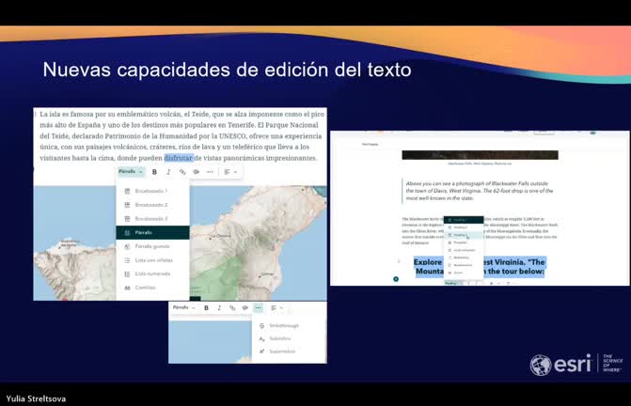
Task: Open the Párrafo style dropdown in upper toolbar
Action: 130,172
